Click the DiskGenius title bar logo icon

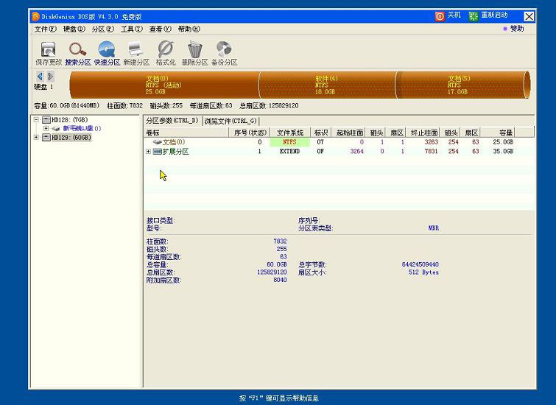click(x=36, y=16)
